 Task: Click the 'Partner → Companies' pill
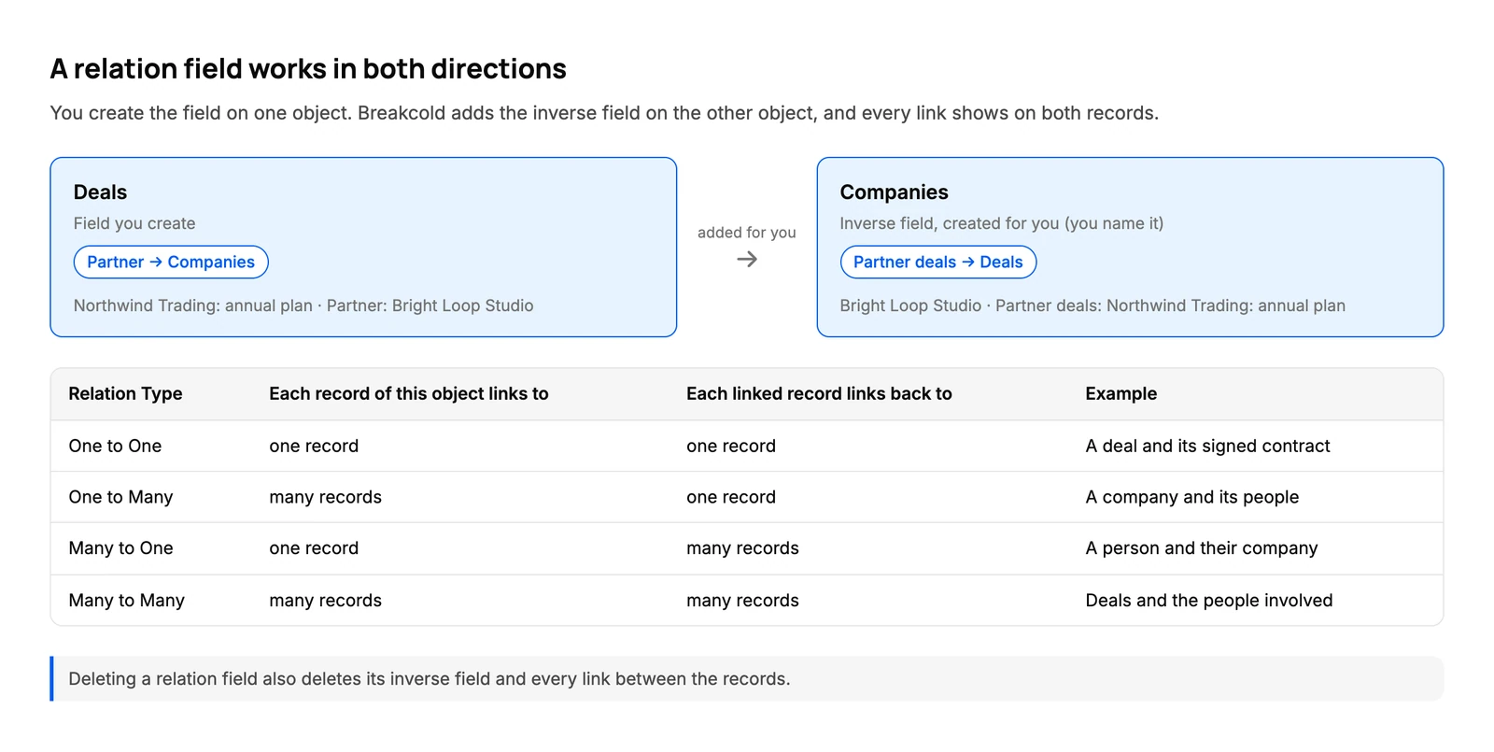171,262
